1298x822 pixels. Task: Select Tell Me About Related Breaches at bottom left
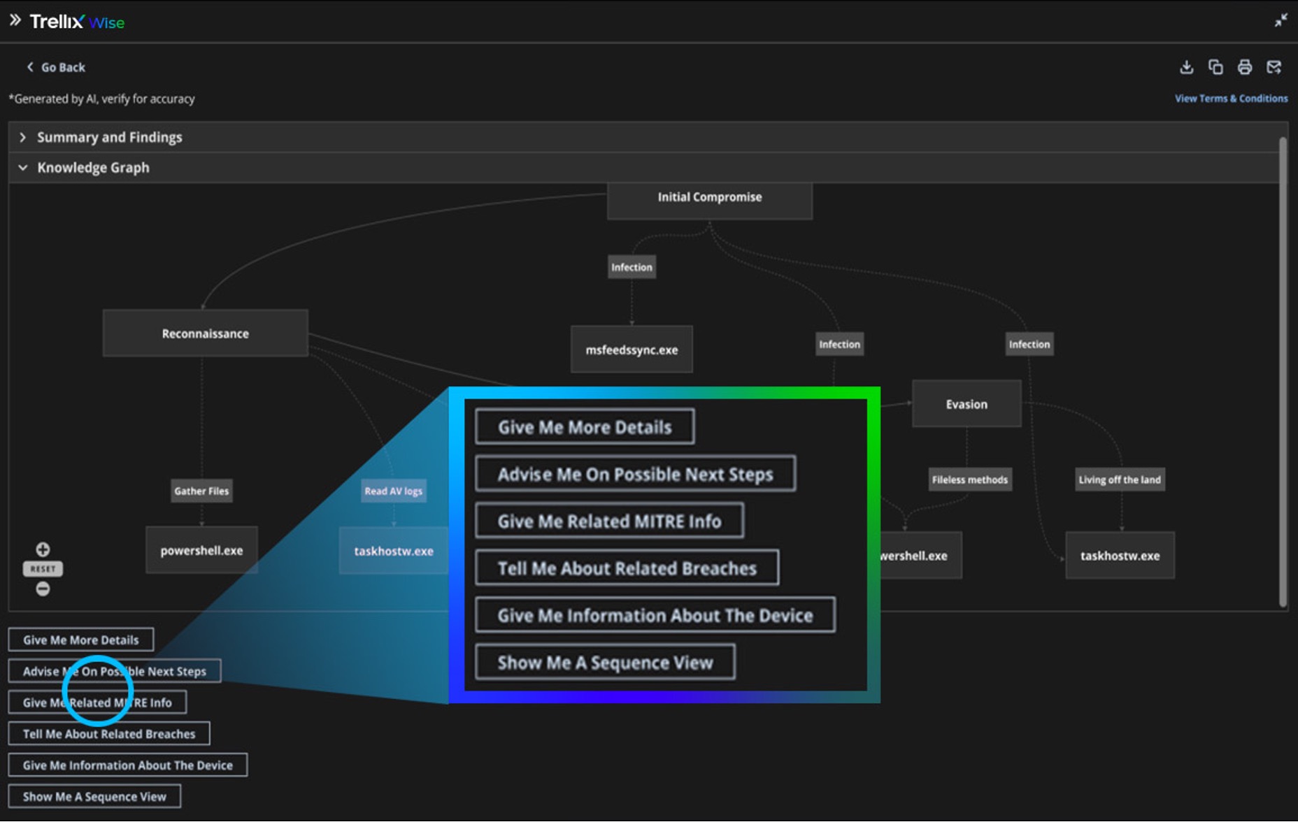coord(109,734)
